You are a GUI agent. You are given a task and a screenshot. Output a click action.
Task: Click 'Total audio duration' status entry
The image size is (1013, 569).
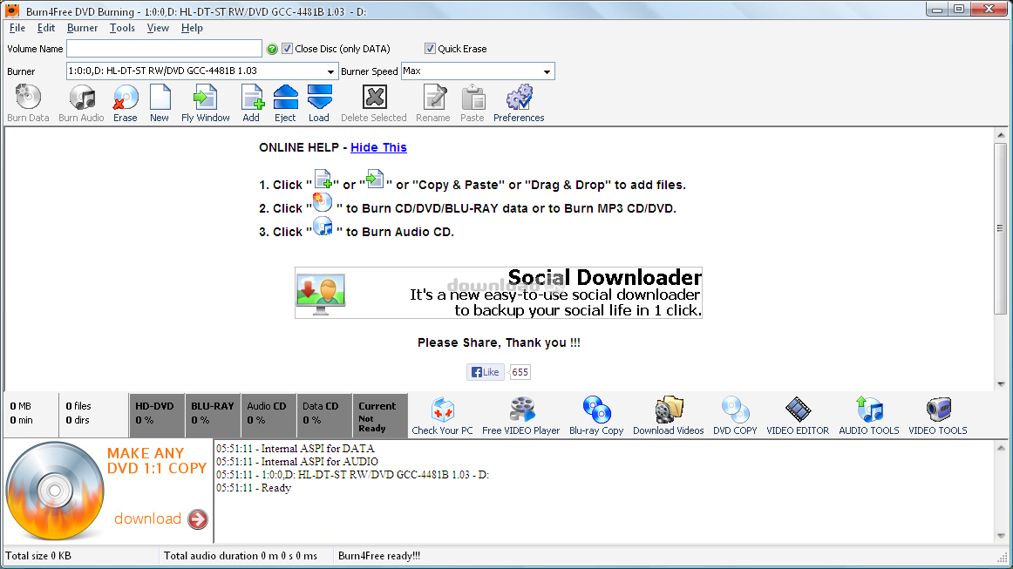[241, 555]
